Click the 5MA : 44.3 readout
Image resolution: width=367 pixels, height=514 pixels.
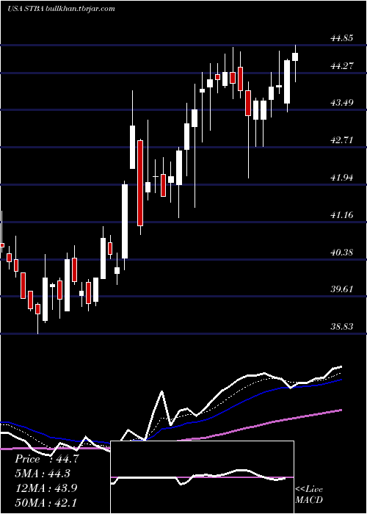click(43, 474)
